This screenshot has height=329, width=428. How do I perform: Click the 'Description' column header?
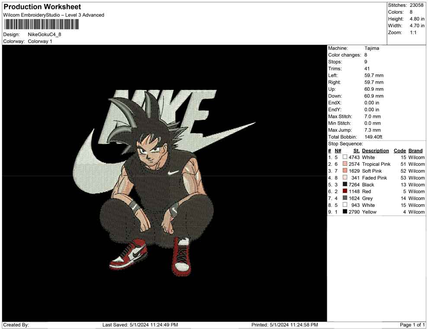[x=375, y=150]
